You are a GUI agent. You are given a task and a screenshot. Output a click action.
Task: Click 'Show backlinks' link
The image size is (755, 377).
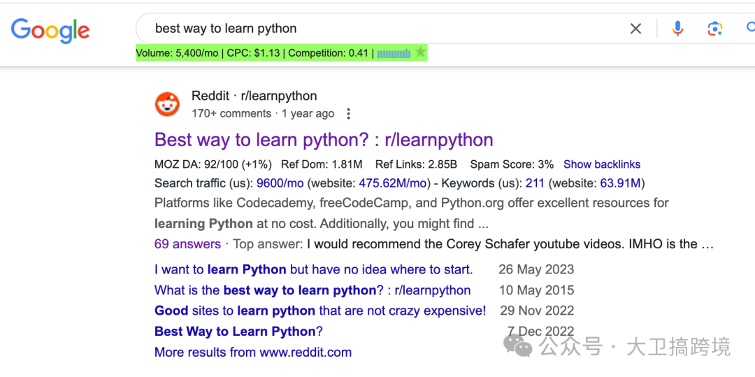point(602,164)
